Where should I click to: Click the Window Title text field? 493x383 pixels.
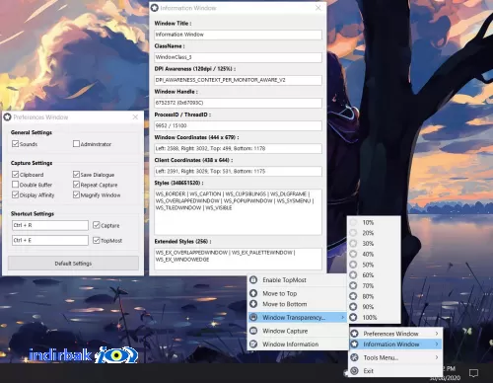tap(238, 35)
